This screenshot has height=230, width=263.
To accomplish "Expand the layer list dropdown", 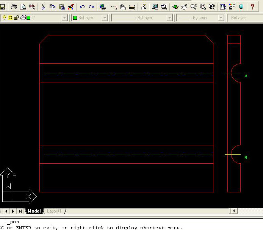I will (64, 18).
